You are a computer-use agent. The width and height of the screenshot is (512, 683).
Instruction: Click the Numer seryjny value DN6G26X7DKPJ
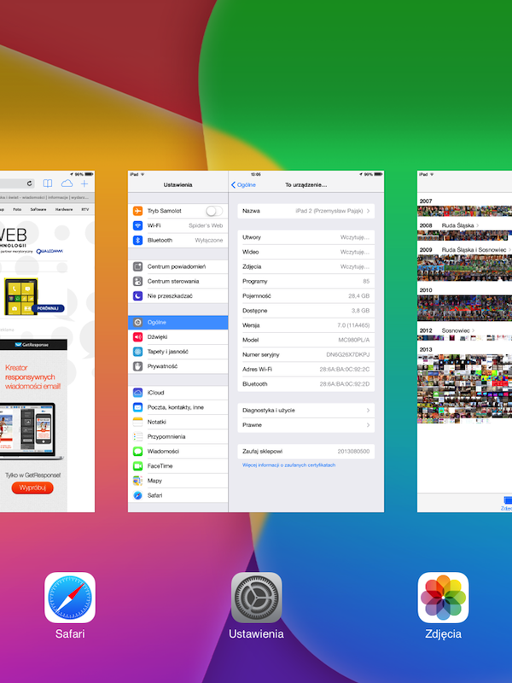pyautogui.click(x=348, y=354)
